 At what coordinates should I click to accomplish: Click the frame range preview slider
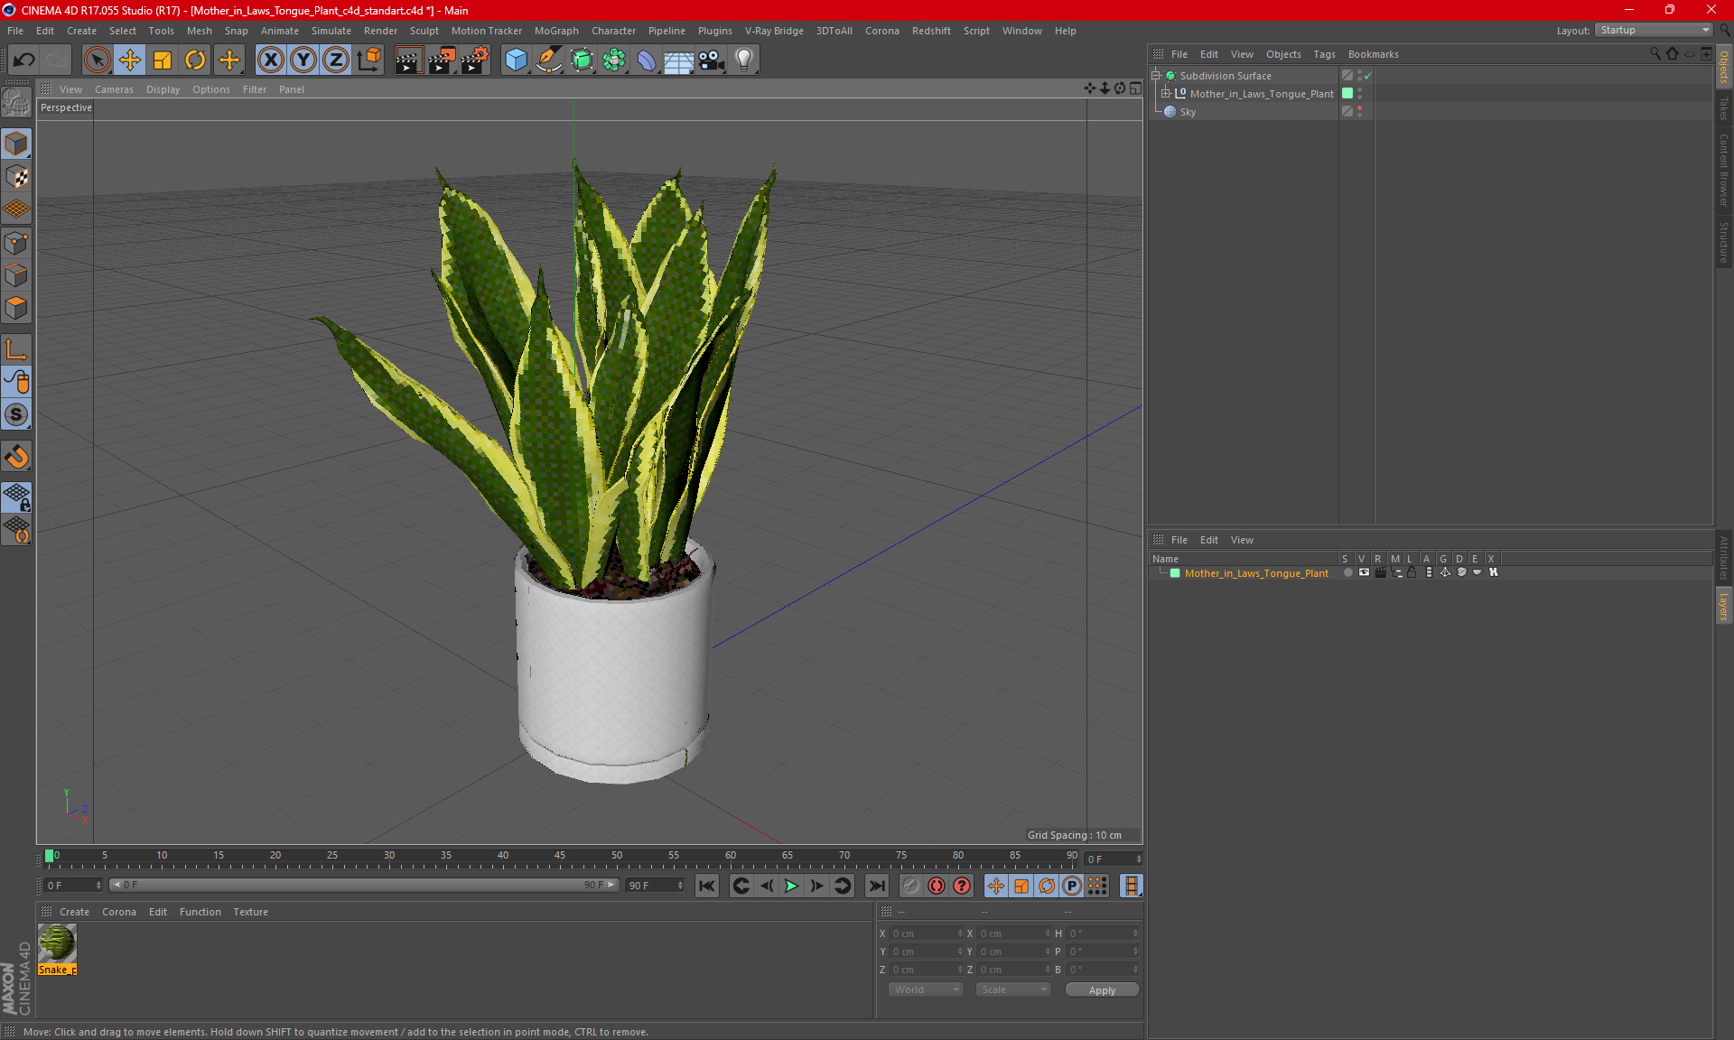(x=364, y=886)
